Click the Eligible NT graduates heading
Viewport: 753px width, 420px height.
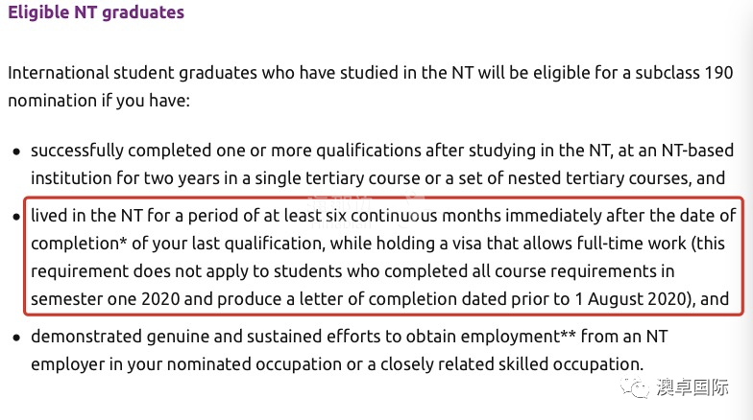tap(96, 12)
